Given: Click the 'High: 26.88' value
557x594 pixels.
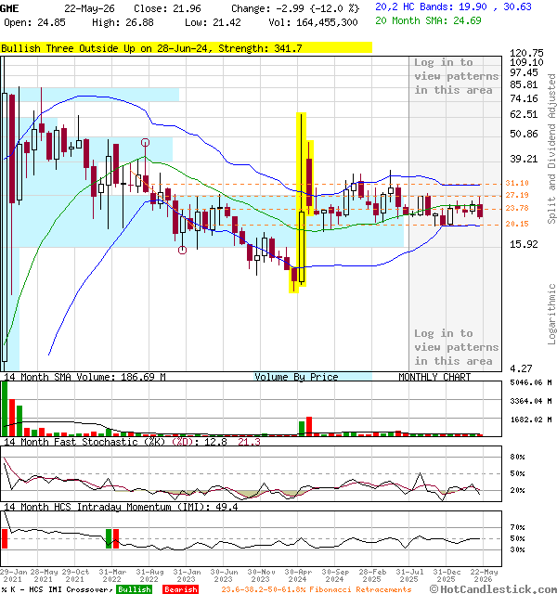Looking at the screenshot, I should (x=123, y=22).
